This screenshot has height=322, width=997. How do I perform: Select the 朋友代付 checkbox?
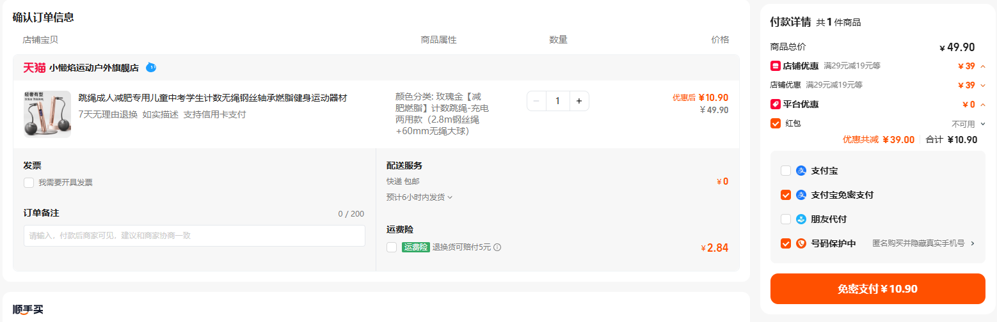pyautogui.click(x=786, y=219)
